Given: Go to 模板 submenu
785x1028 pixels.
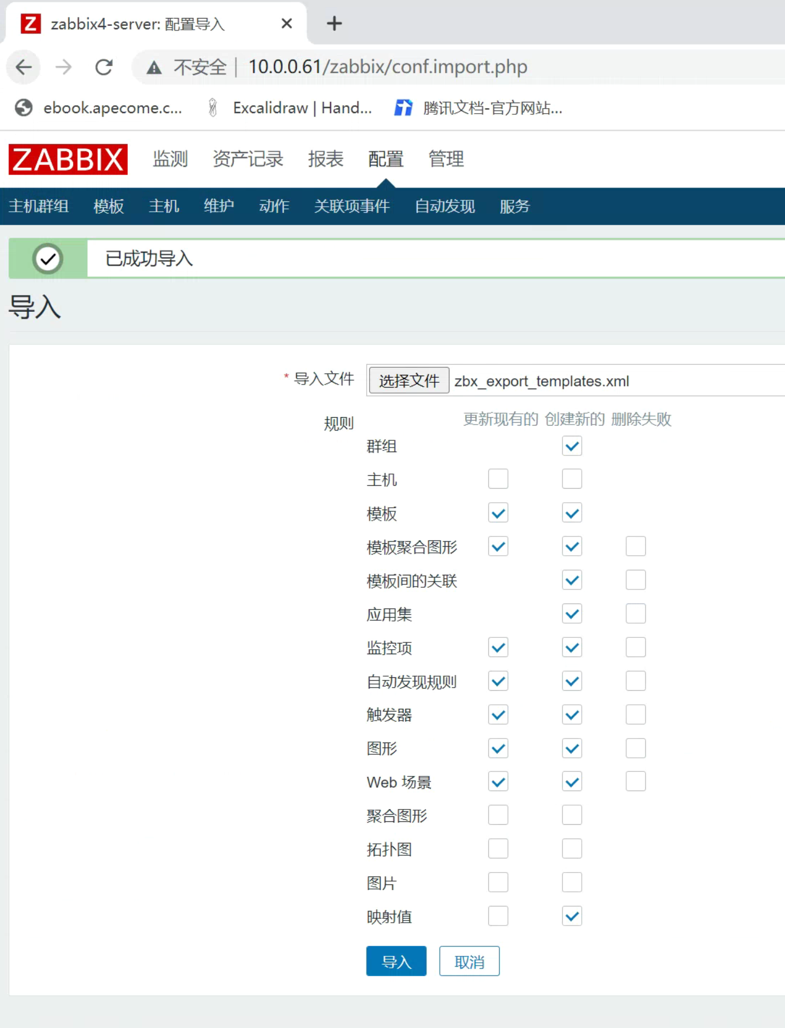Looking at the screenshot, I should [x=109, y=207].
